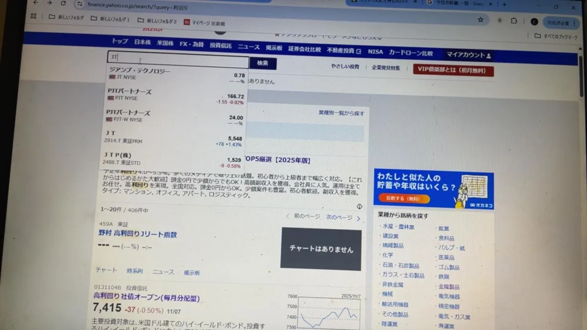
Task: Open the 掲示板 tab under 野村 result
Action: coord(192,273)
